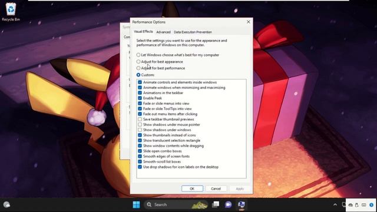
Task: Open the Data Execution Prevention tab
Action: coord(193,32)
